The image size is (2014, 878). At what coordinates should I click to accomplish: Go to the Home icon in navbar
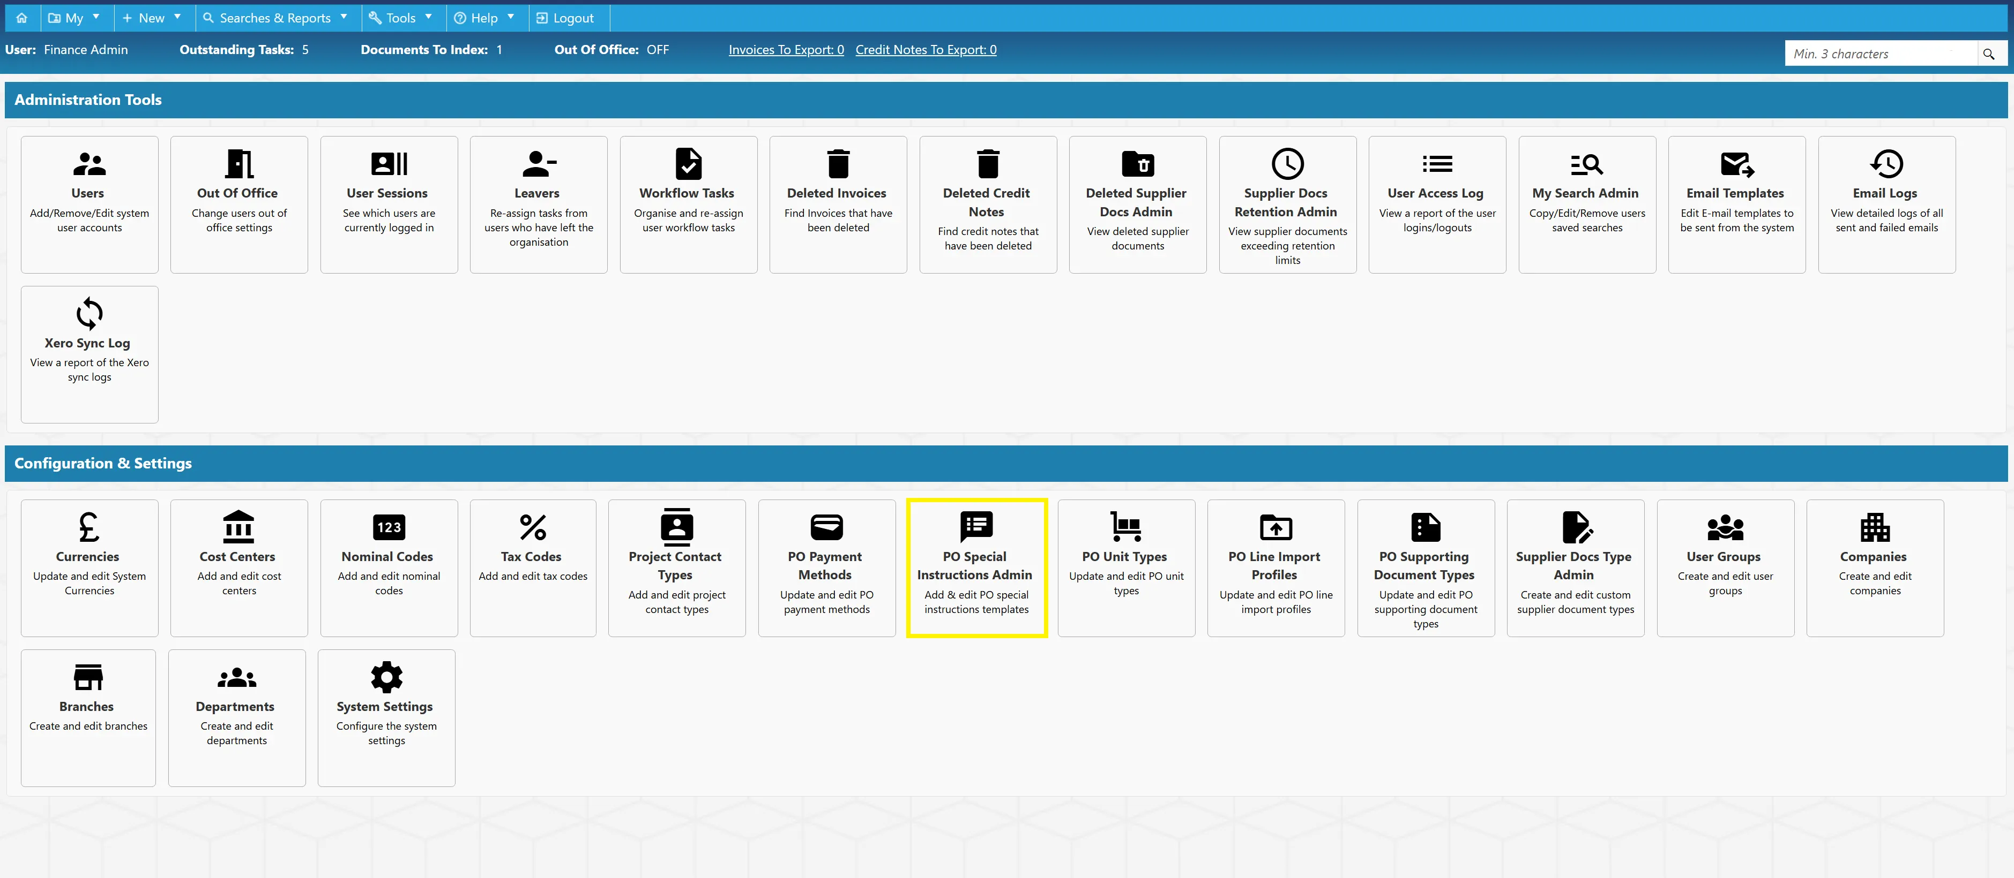coord(22,18)
